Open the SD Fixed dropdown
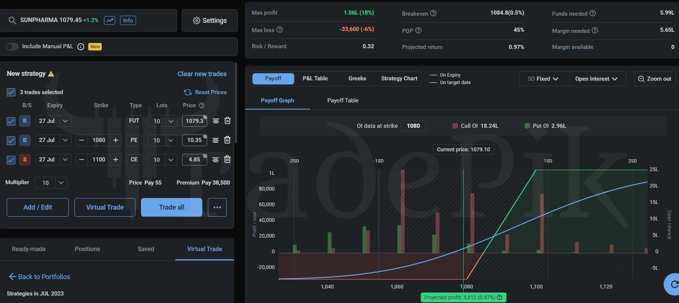The width and height of the screenshot is (679, 303). (x=544, y=79)
